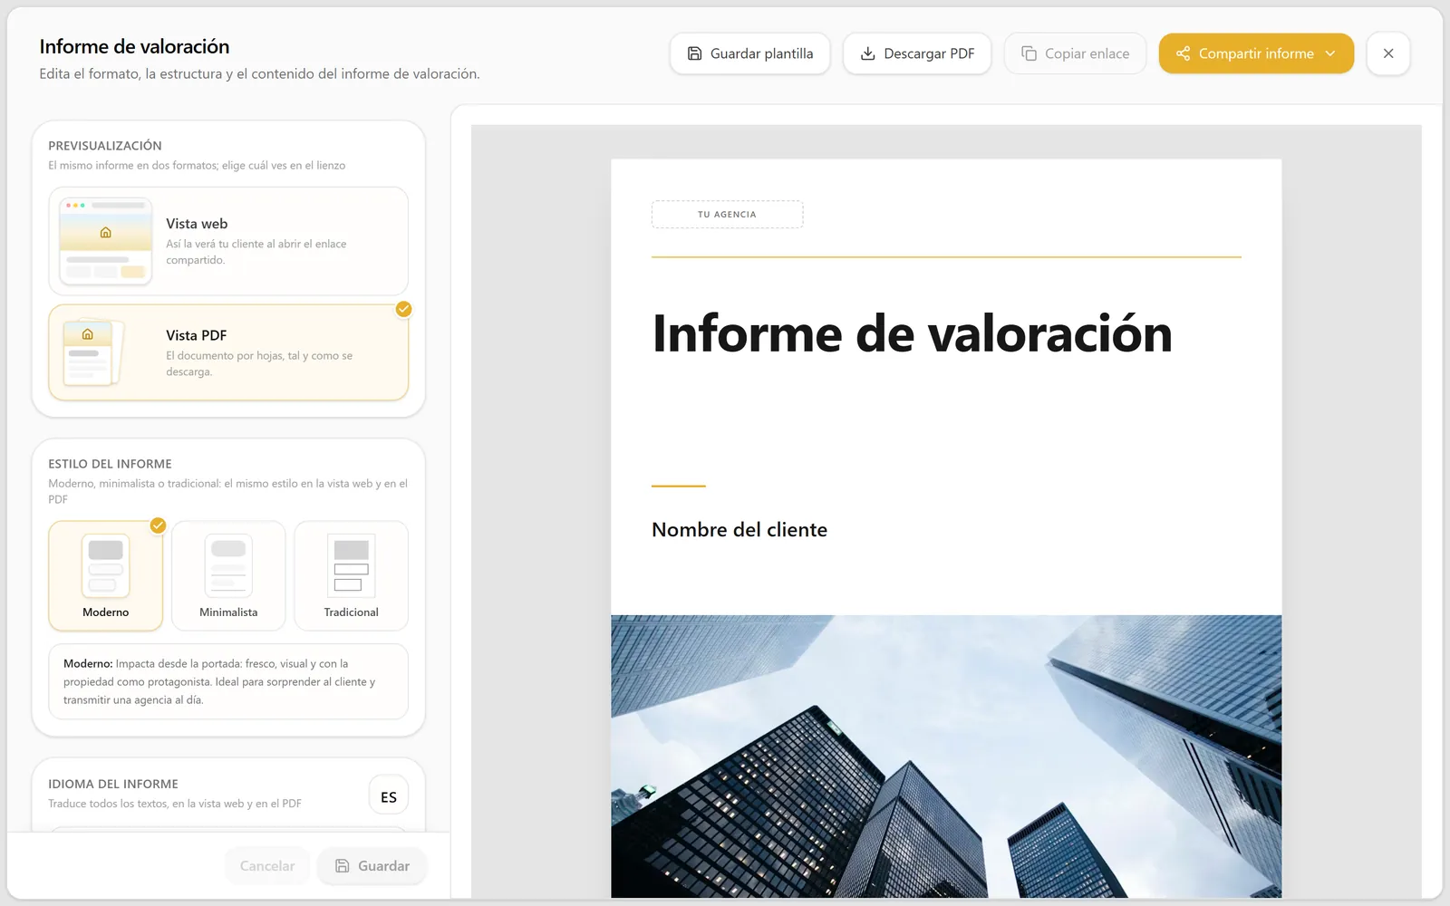Screen dimensions: 1450x906
Task: Select the Vista web preview option
Action: point(228,241)
